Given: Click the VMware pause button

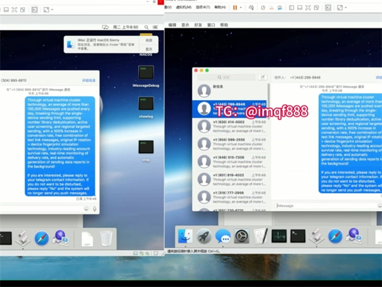Looking at the screenshot, I should (x=235, y=7).
